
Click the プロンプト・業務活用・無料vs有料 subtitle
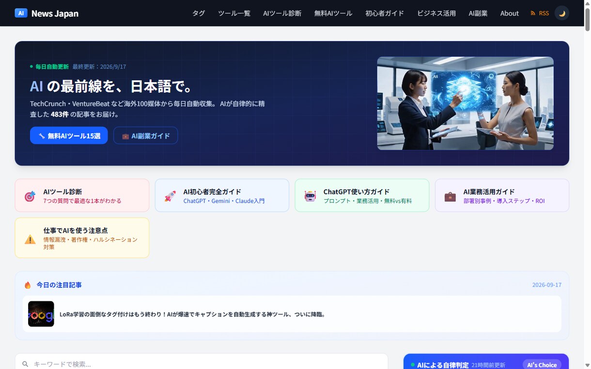pos(368,201)
